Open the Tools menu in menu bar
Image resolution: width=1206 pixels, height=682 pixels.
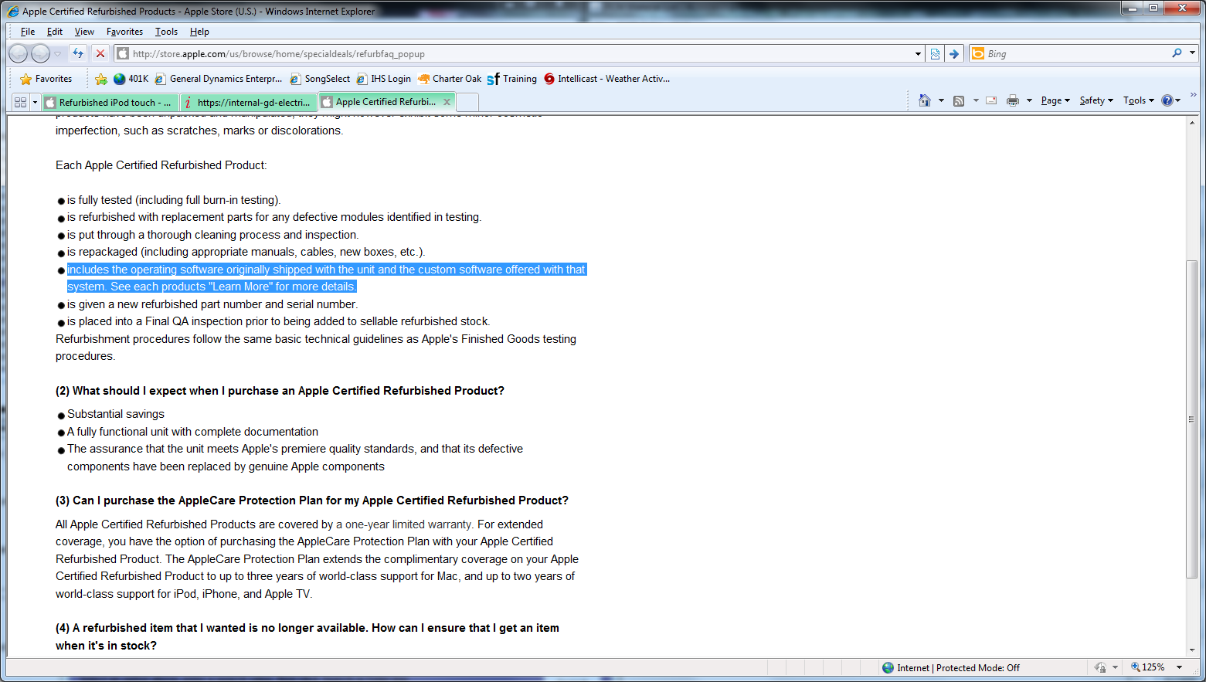[x=166, y=32]
